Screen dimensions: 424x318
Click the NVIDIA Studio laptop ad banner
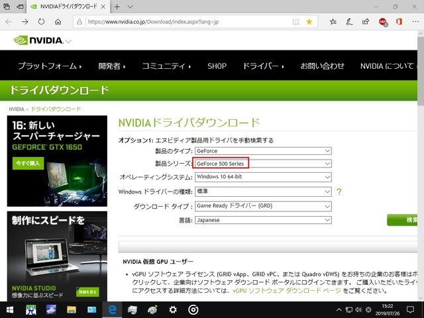[57, 256]
